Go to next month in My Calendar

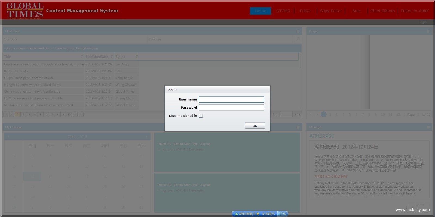tap(147, 136)
